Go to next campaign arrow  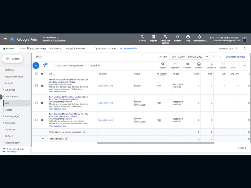click(244, 48)
